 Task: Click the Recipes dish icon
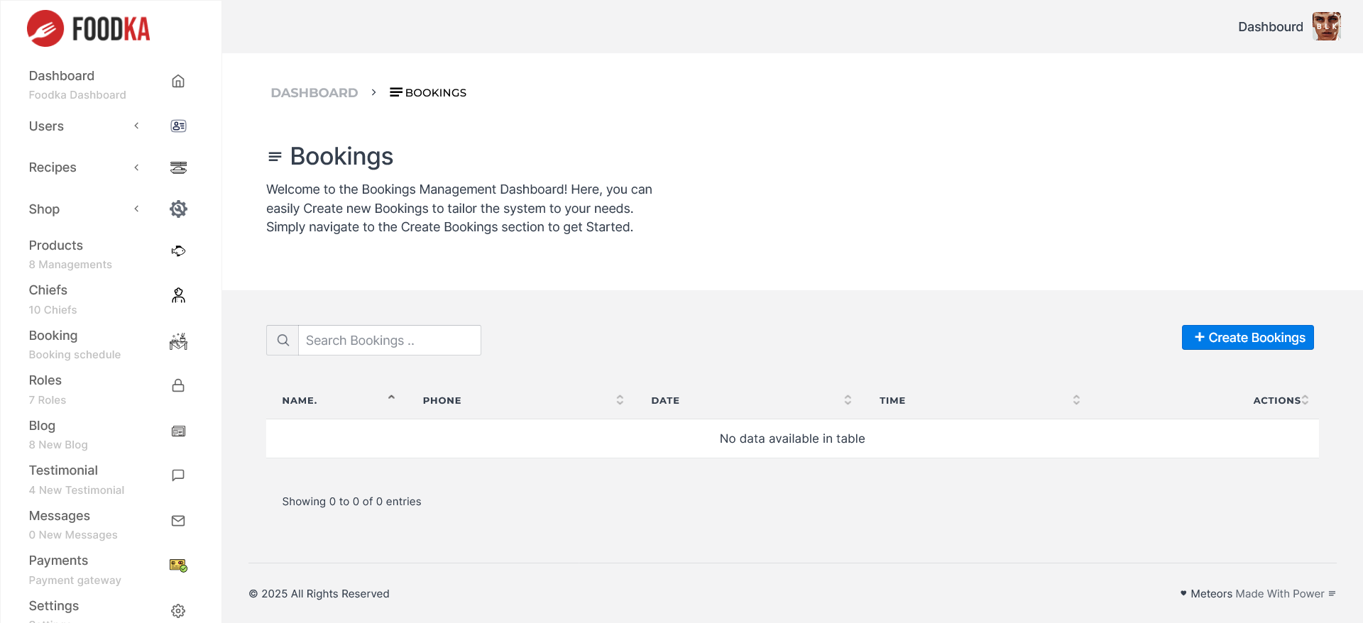click(x=178, y=167)
